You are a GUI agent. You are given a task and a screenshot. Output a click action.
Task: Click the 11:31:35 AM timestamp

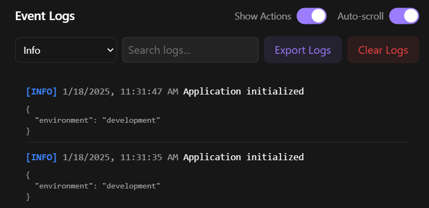point(149,157)
